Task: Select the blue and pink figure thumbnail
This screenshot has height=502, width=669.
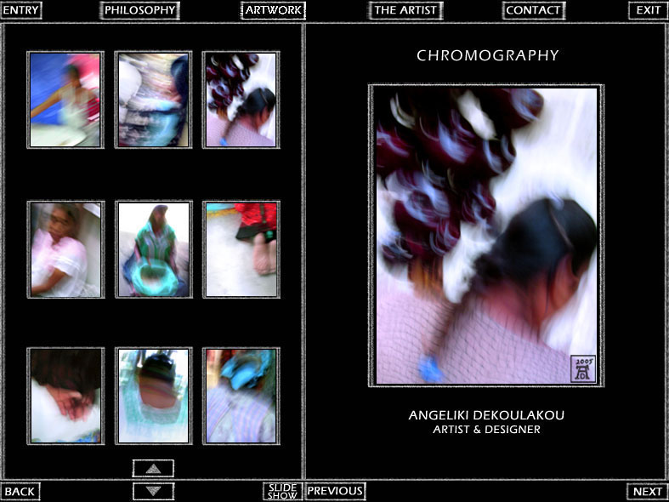Action: coord(65,100)
